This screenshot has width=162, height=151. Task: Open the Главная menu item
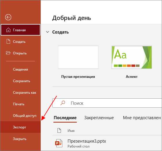(x=21, y=30)
